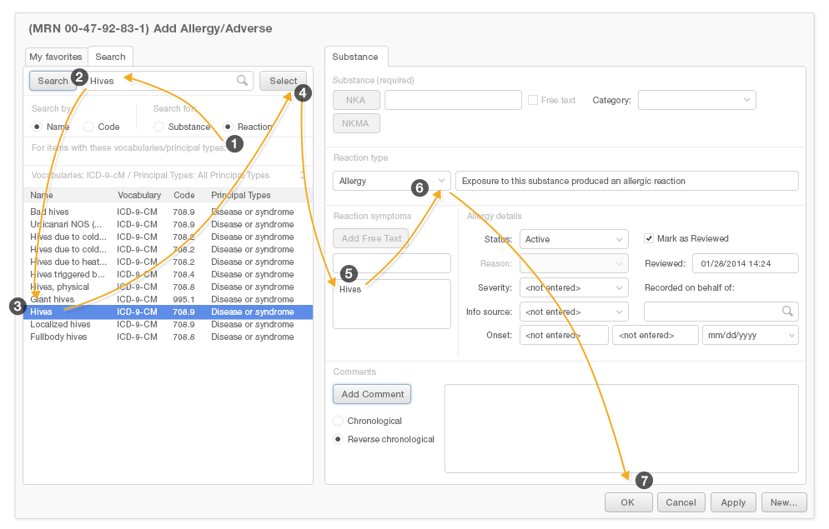
Task: Click the Select button
Action: point(283,81)
